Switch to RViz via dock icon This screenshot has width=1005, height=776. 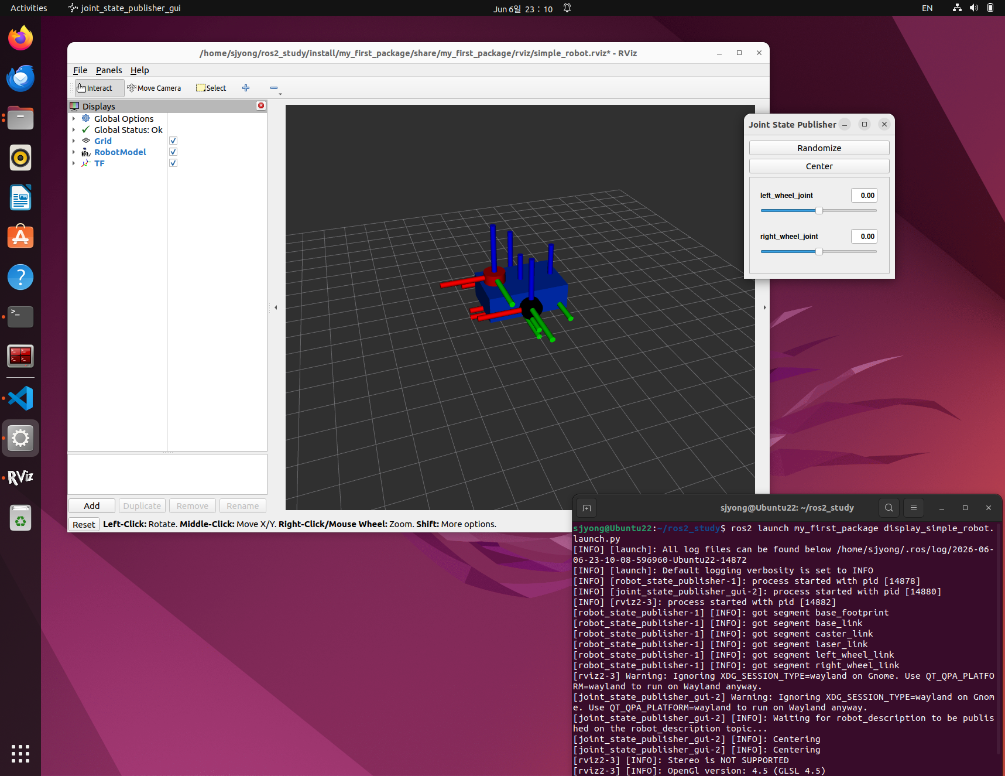(20, 478)
